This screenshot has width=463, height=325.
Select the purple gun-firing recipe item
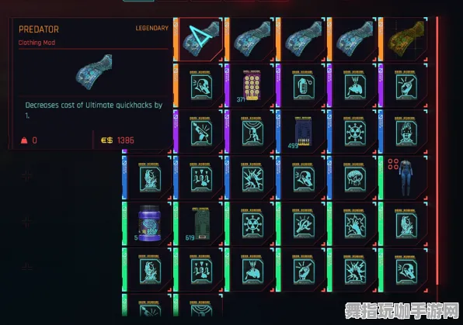coord(200,132)
